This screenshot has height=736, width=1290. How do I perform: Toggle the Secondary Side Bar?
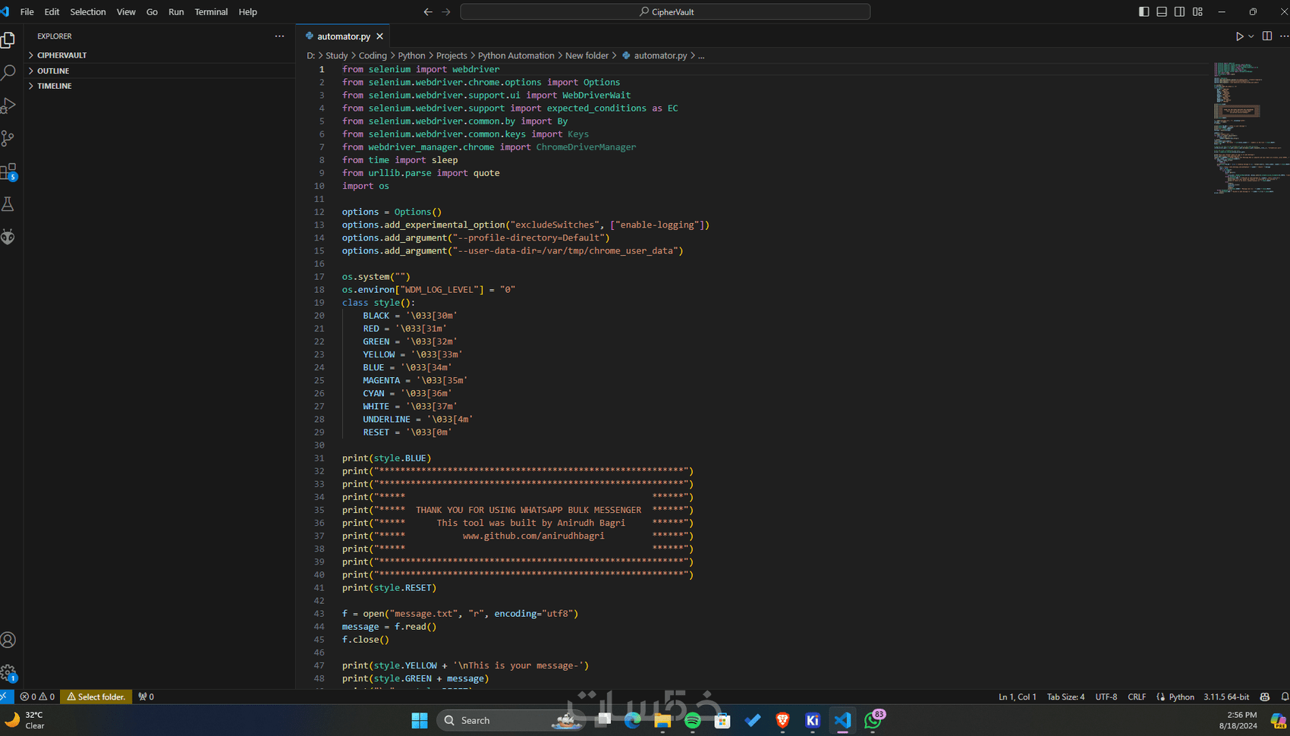[1179, 11]
